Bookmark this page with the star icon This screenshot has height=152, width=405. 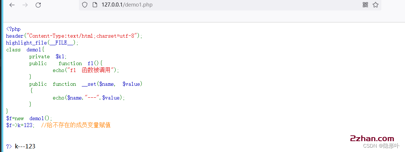click(x=376, y=5)
